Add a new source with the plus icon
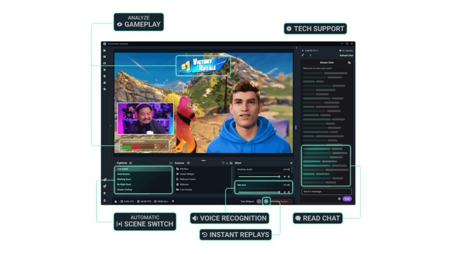Viewport: 452px width, 254px height. tap(188, 163)
